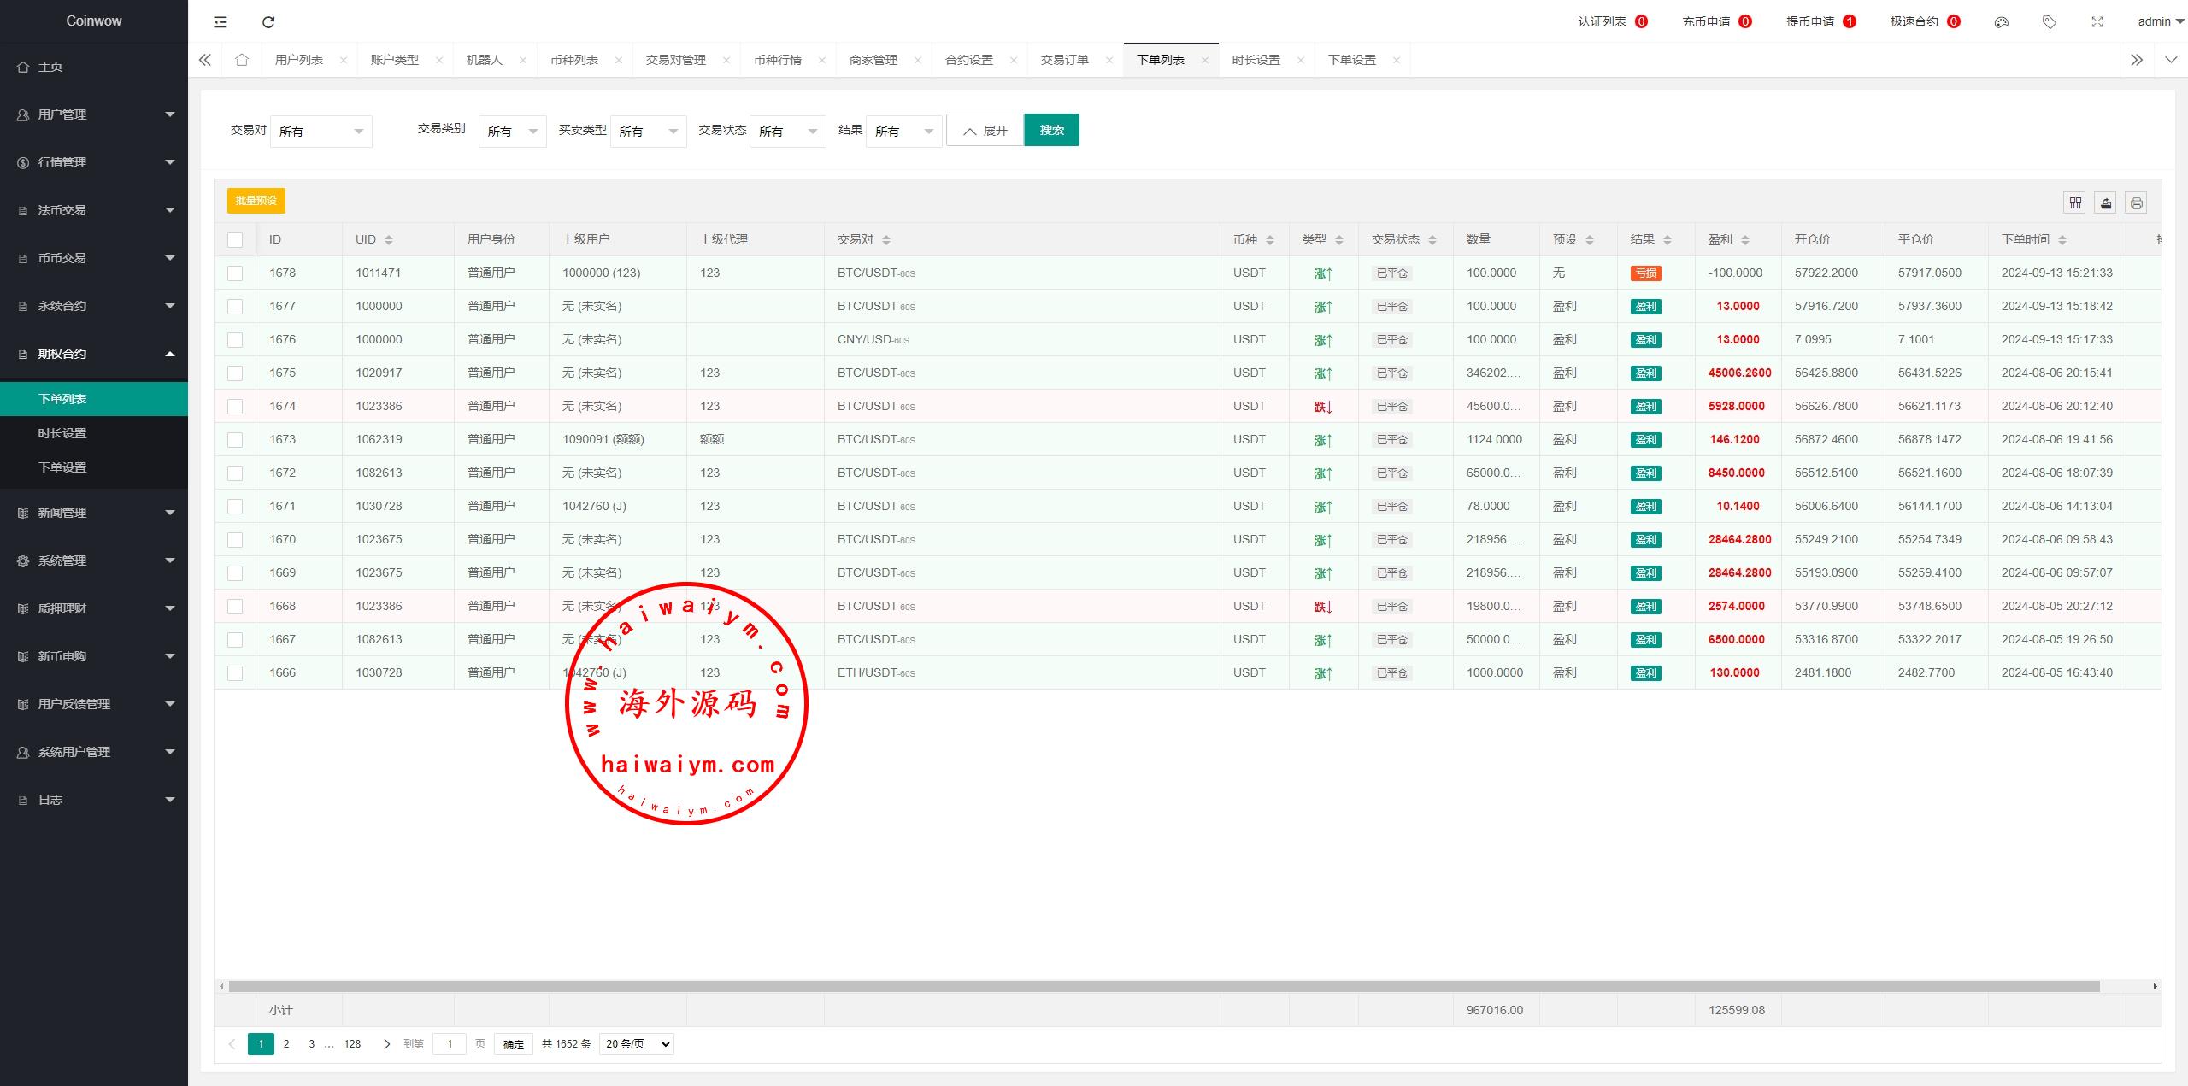
Task: Check the select-all header checkbox
Action: 235,240
